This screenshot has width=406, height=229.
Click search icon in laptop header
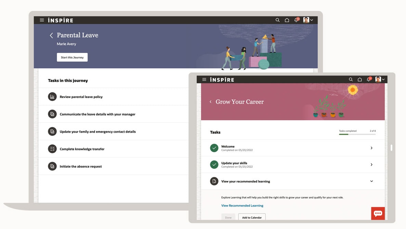(277, 20)
